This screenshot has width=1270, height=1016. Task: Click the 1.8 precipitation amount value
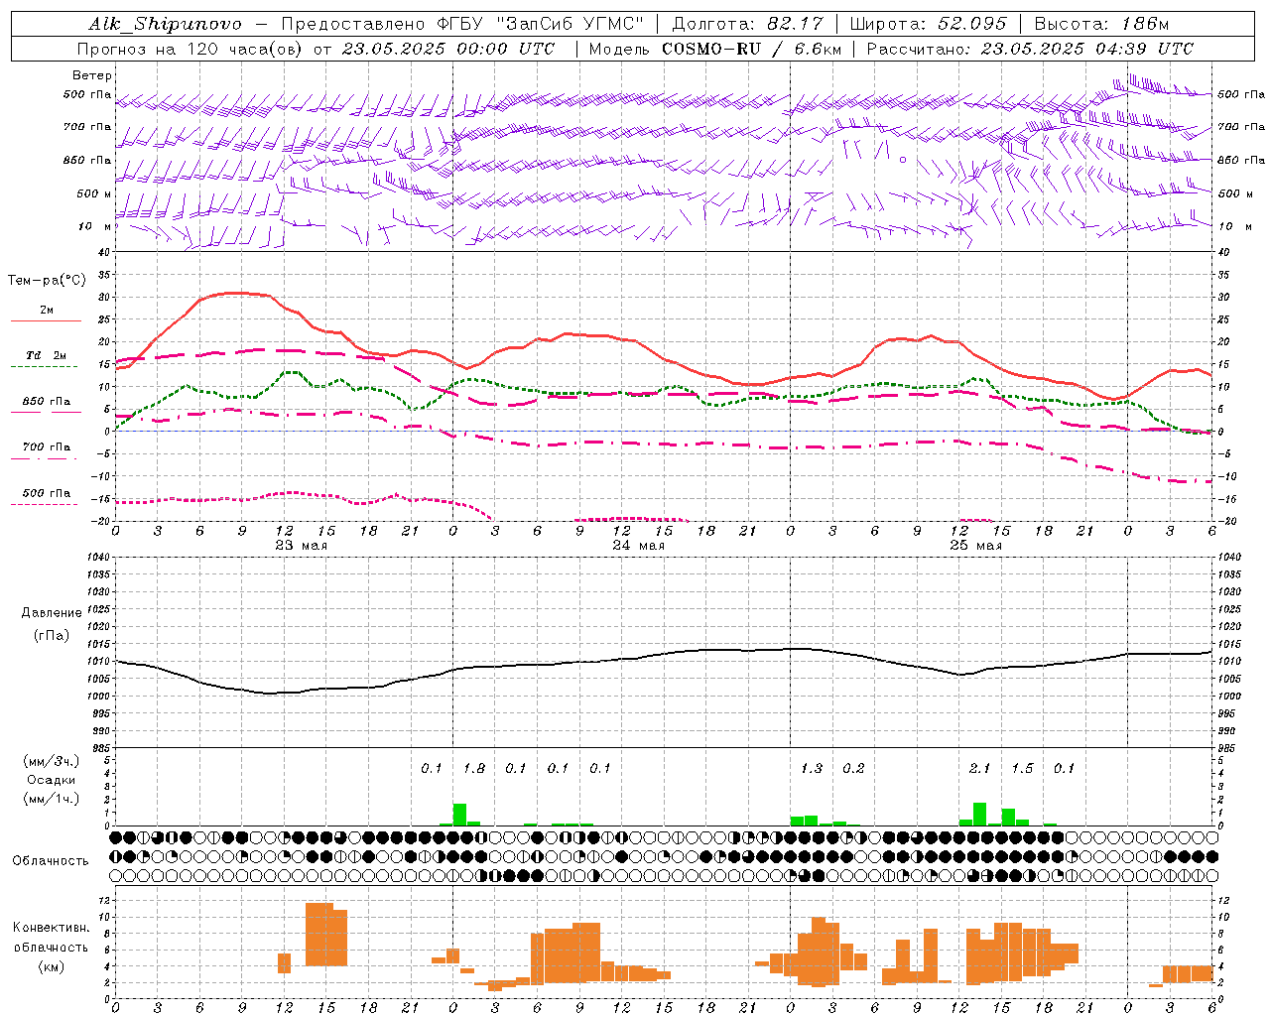pos(474,768)
